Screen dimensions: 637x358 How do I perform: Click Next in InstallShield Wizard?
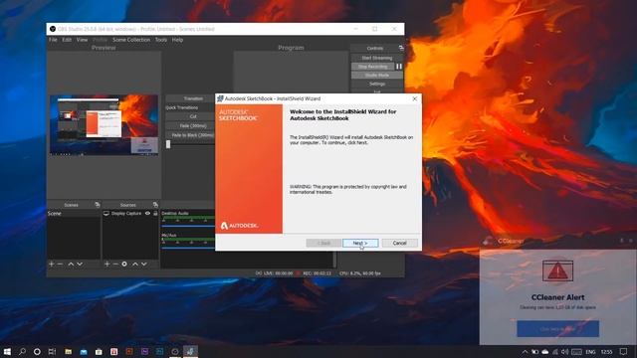[360, 243]
